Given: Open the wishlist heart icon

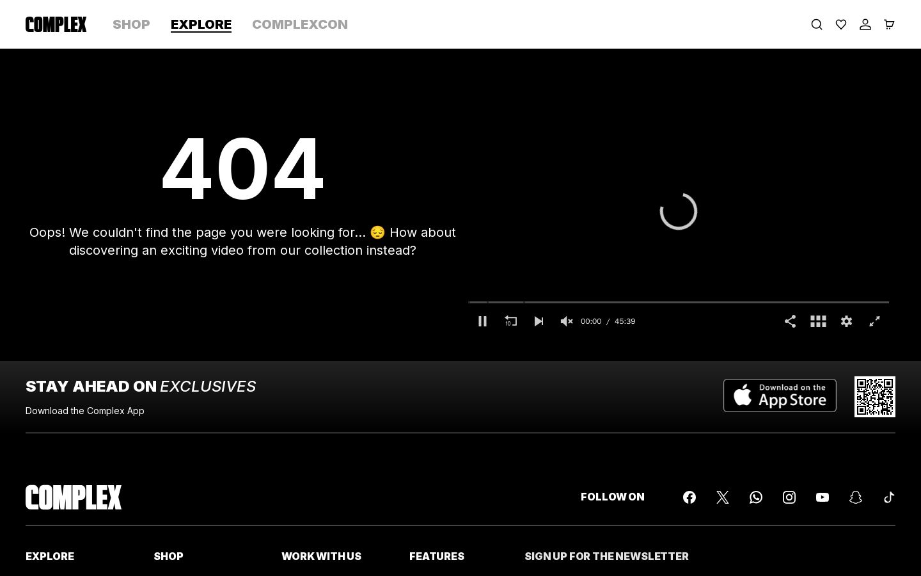Looking at the screenshot, I should [841, 24].
